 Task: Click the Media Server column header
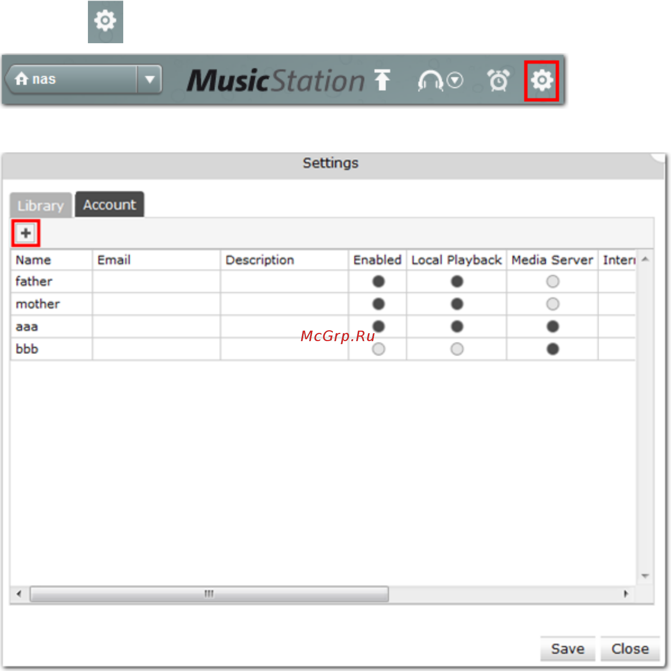click(x=552, y=260)
